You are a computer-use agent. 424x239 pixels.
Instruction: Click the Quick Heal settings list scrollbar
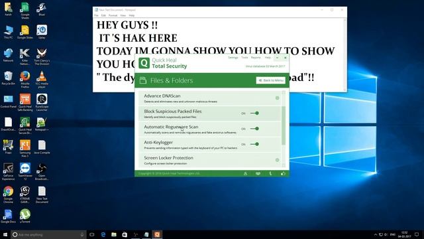point(284,125)
